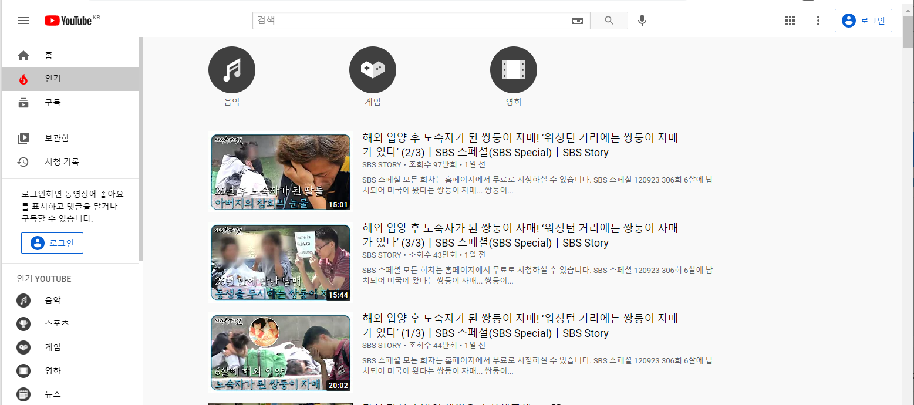Screen dimensions: 914x405
Task: Click the history clock icon
Action: [x=23, y=162]
